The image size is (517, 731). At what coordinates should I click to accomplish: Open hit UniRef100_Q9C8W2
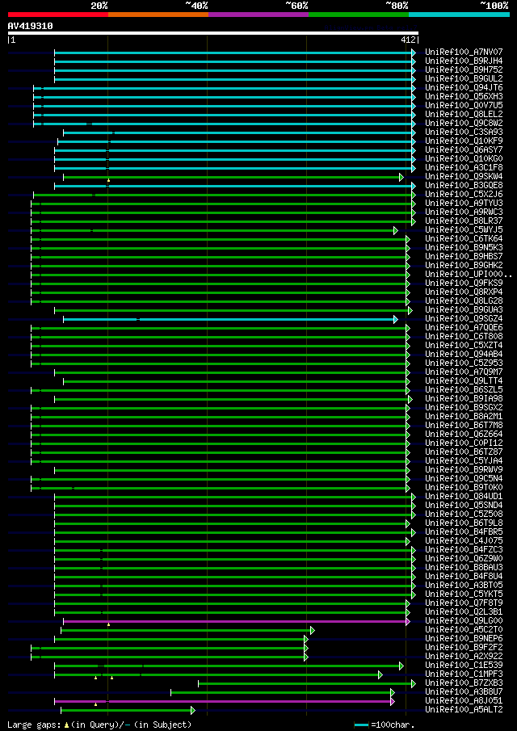(x=464, y=123)
